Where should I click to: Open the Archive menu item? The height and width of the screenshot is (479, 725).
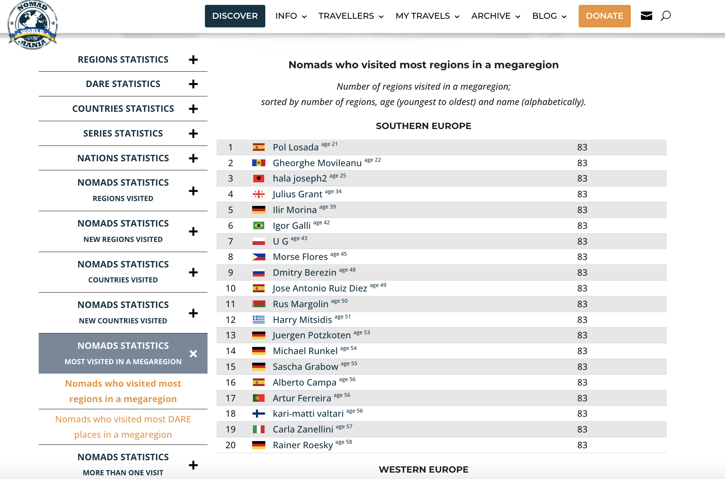(x=496, y=16)
